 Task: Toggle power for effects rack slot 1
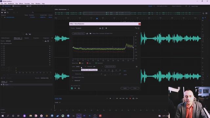(x=4, y=46)
